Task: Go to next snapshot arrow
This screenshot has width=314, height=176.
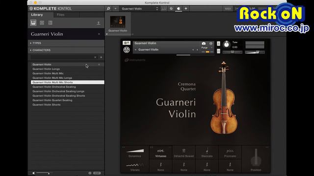Action: (197, 50)
